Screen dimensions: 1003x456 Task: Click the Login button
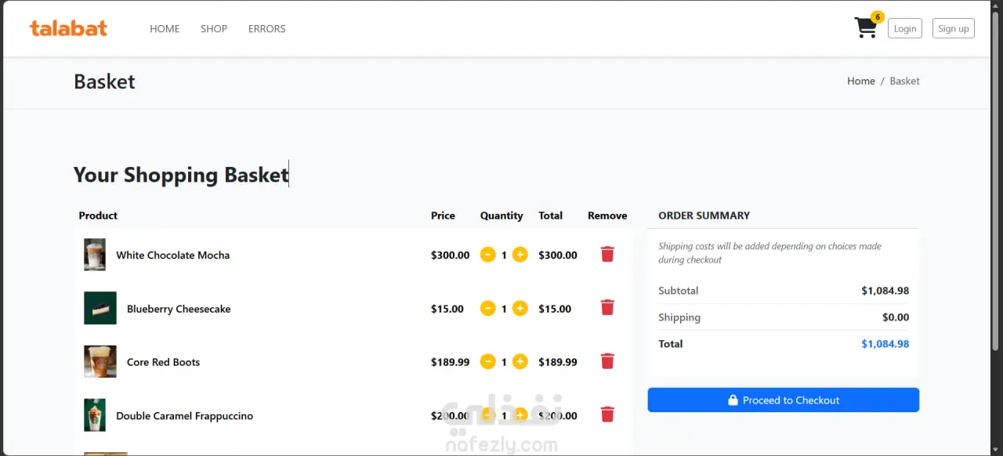pyautogui.click(x=905, y=28)
